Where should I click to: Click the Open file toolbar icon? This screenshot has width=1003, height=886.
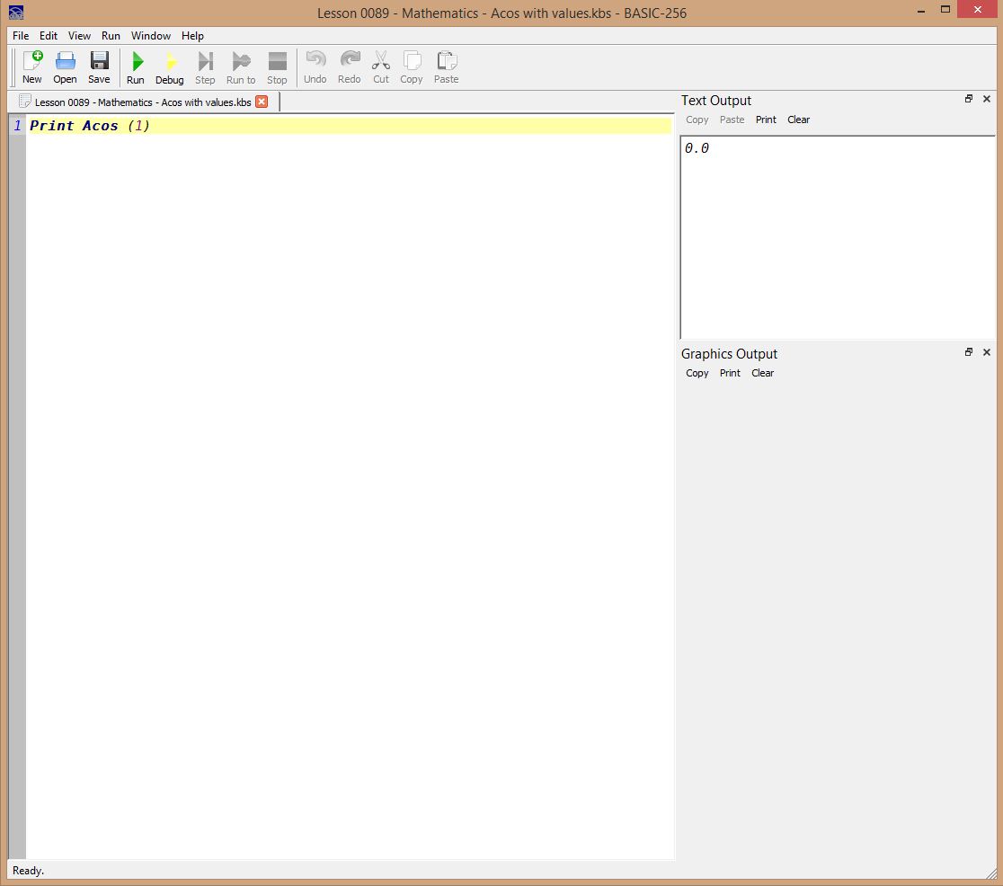coord(65,67)
